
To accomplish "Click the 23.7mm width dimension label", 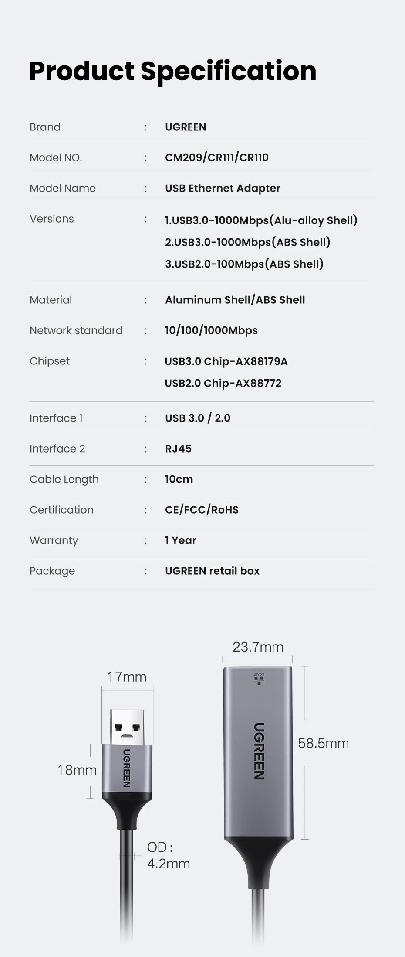I will [x=258, y=647].
